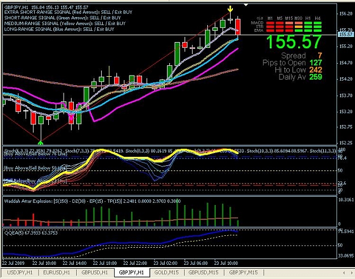
Task: Click the 23 Jul 10:00 time axis label
Action: (x=226, y=263)
